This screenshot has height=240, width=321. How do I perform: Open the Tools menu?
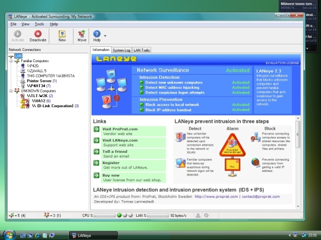pos(39,24)
